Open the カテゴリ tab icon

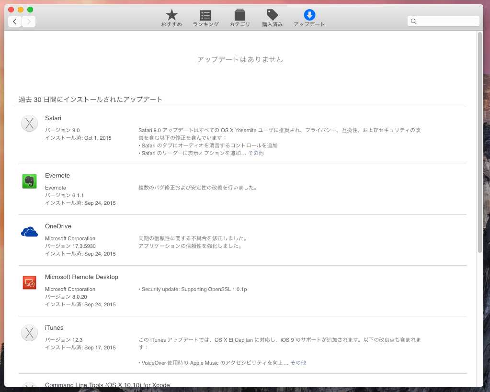(239, 15)
